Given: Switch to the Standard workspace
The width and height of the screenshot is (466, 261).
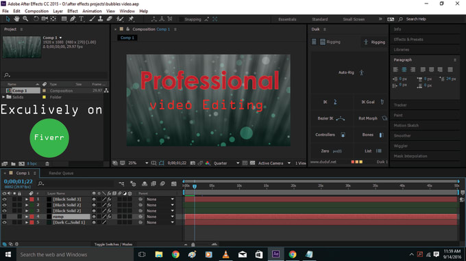Looking at the screenshot, I should (320, 19).
